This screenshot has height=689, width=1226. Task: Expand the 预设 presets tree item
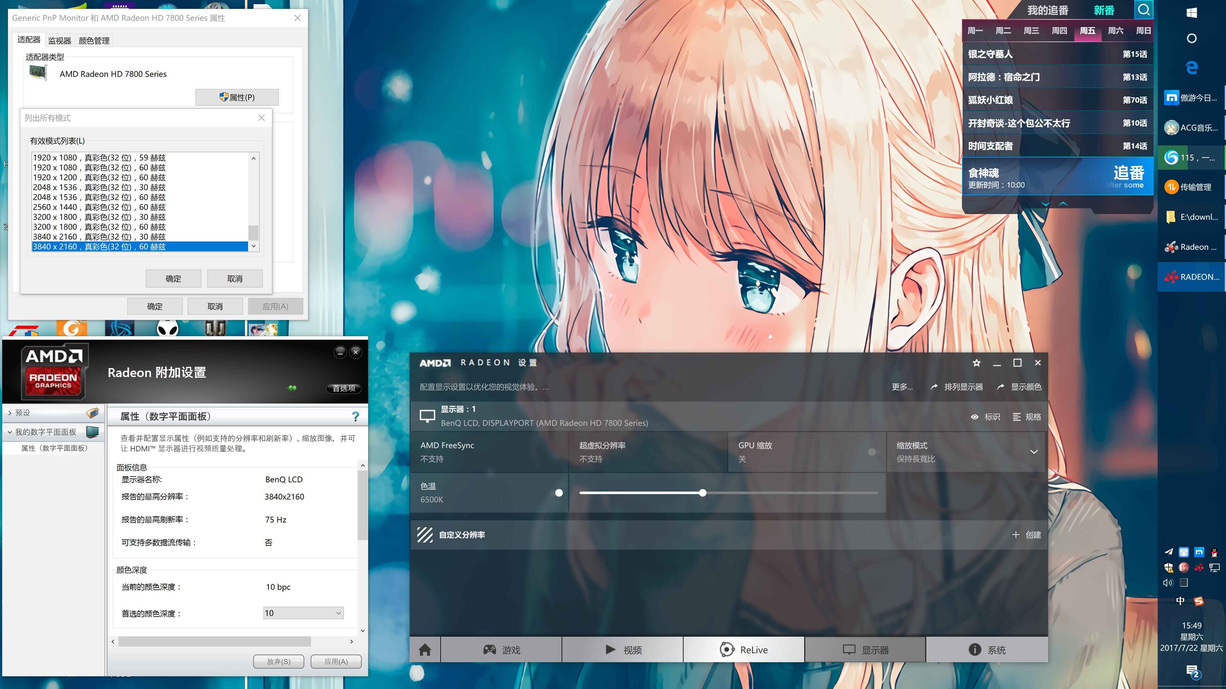tap(10, 413)
